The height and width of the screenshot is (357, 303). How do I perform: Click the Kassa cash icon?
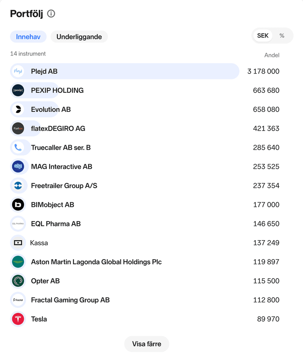coord(18,243)
